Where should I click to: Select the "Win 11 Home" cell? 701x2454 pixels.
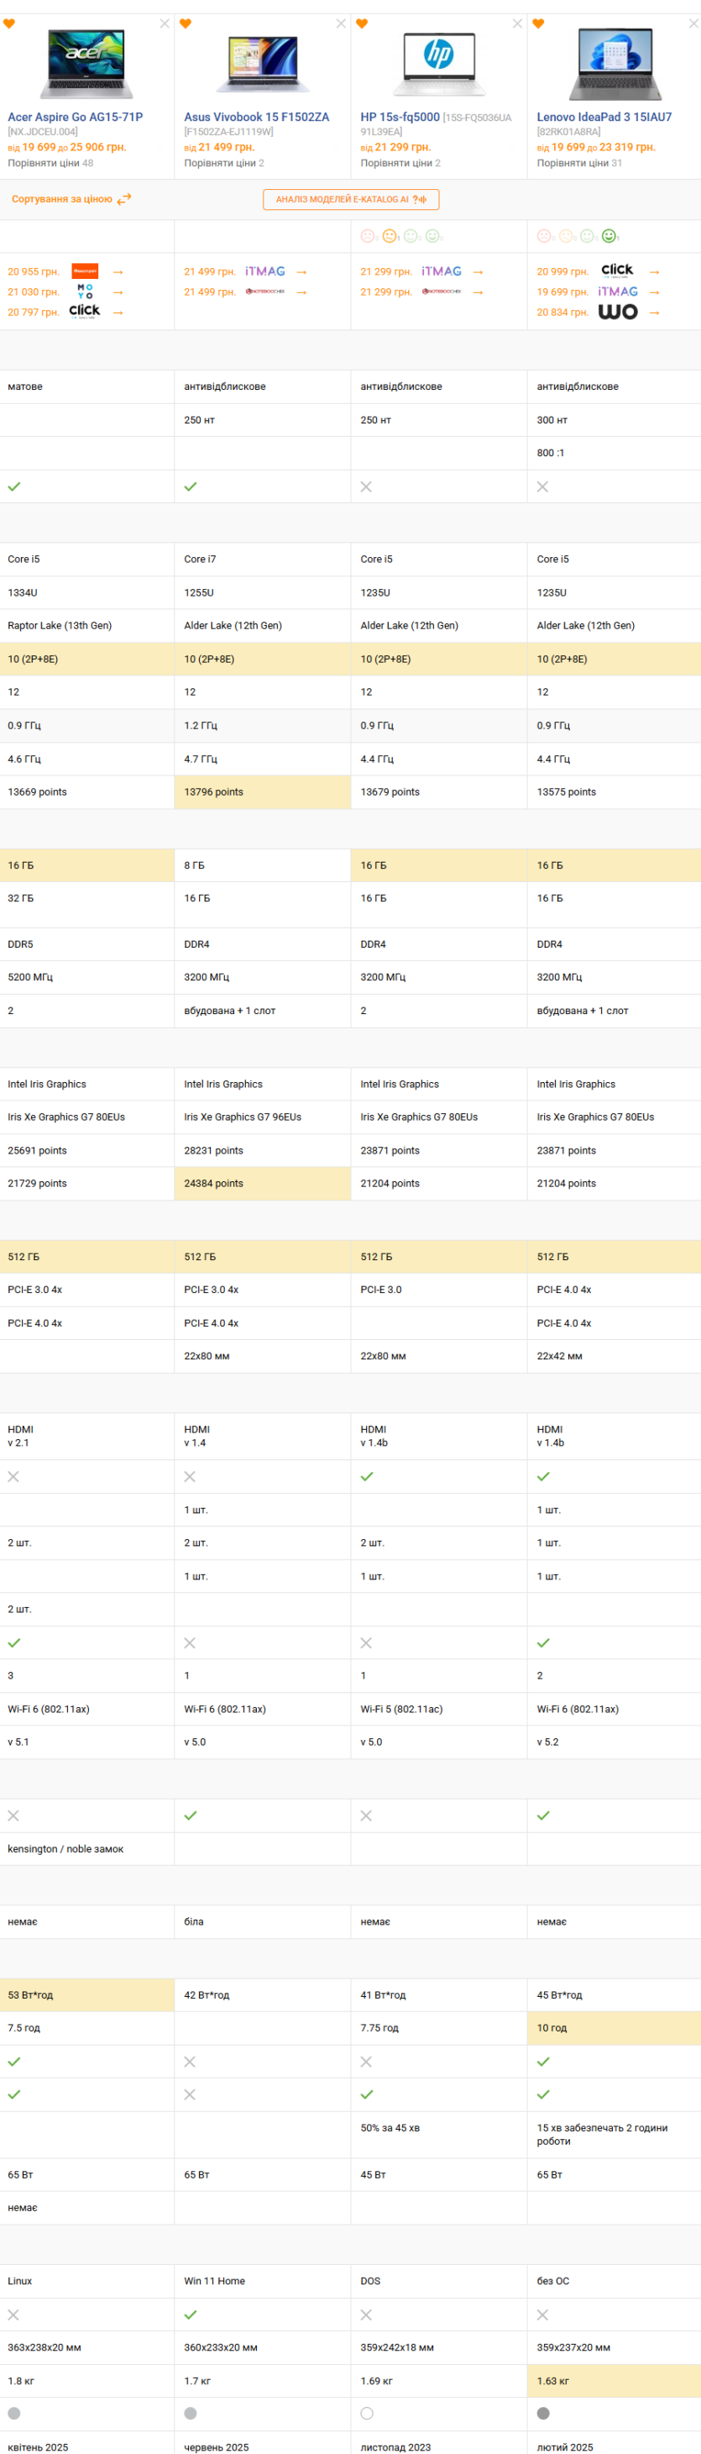coord(263,2281)
